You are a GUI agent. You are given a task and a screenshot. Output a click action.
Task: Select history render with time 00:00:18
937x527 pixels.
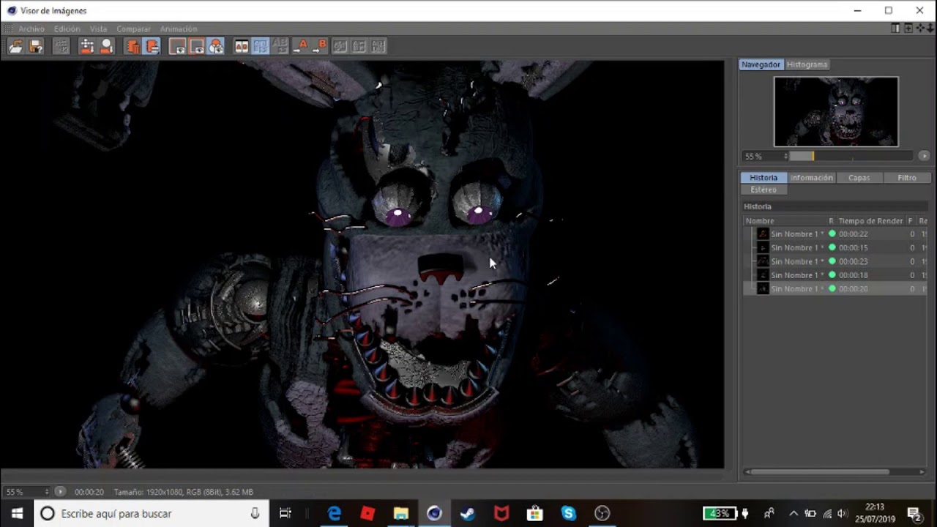tap(835, 275)
